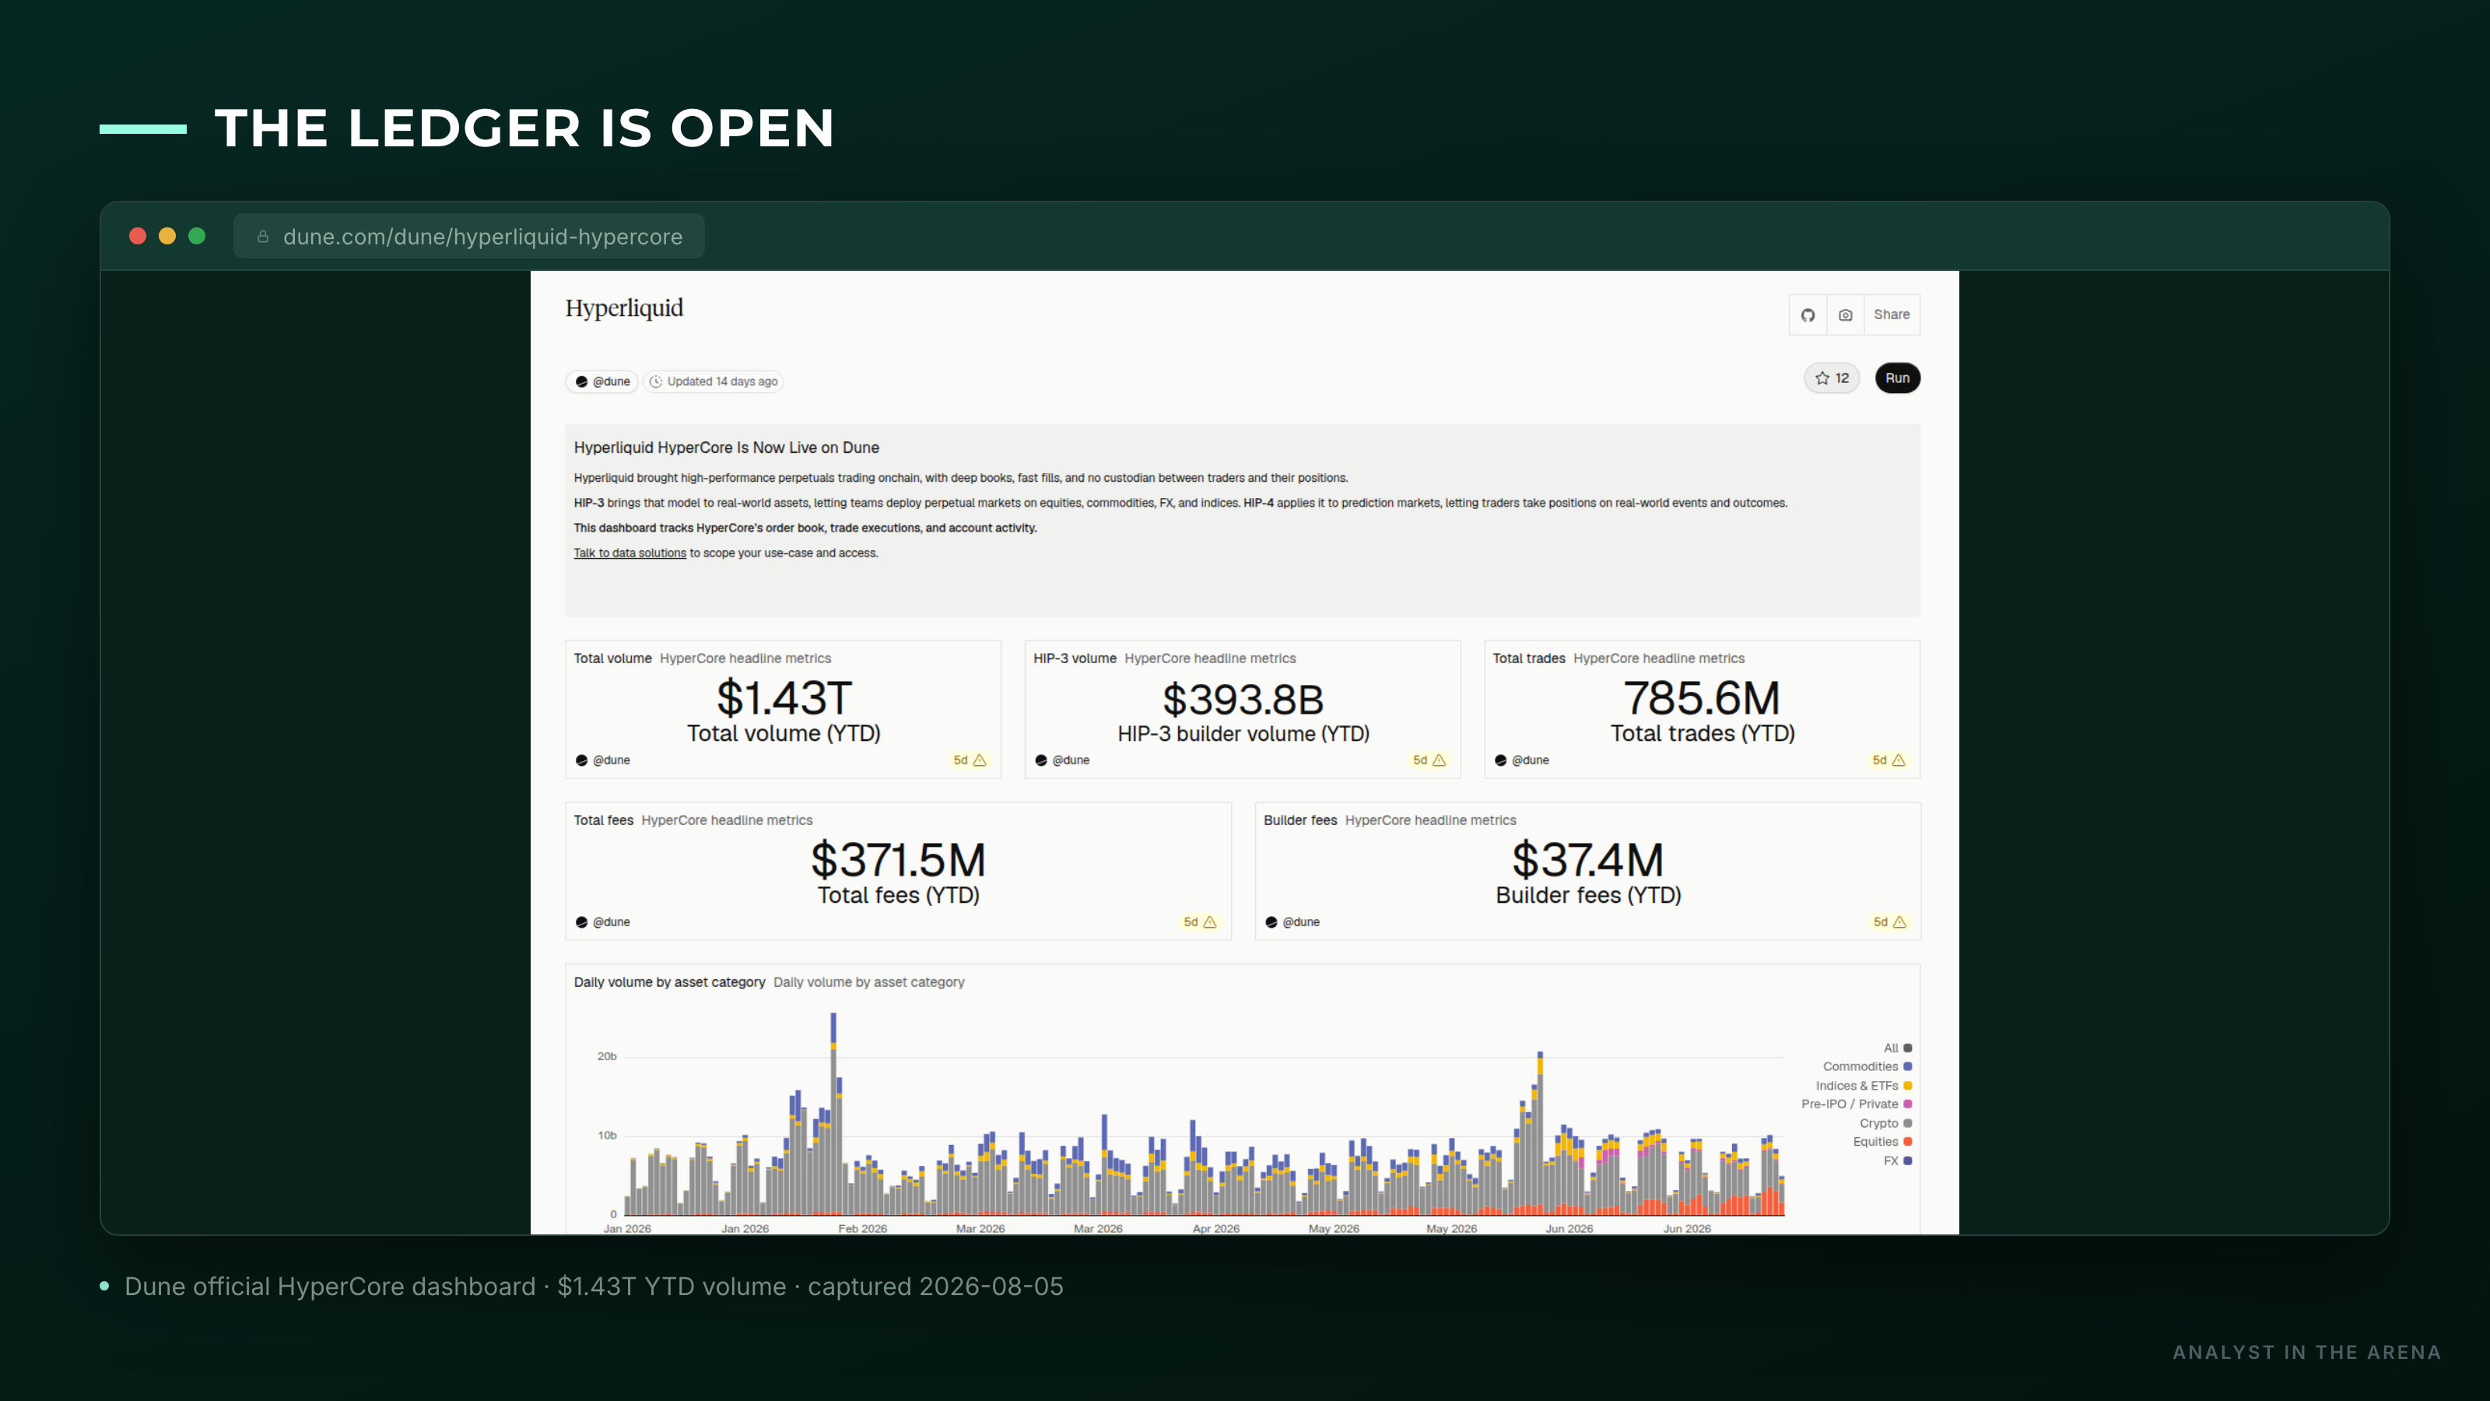Screen dimensions: 2490x1401
Task: Toggle the Pre-IPO / Private legend entry
Action: click(1857, 1104)
